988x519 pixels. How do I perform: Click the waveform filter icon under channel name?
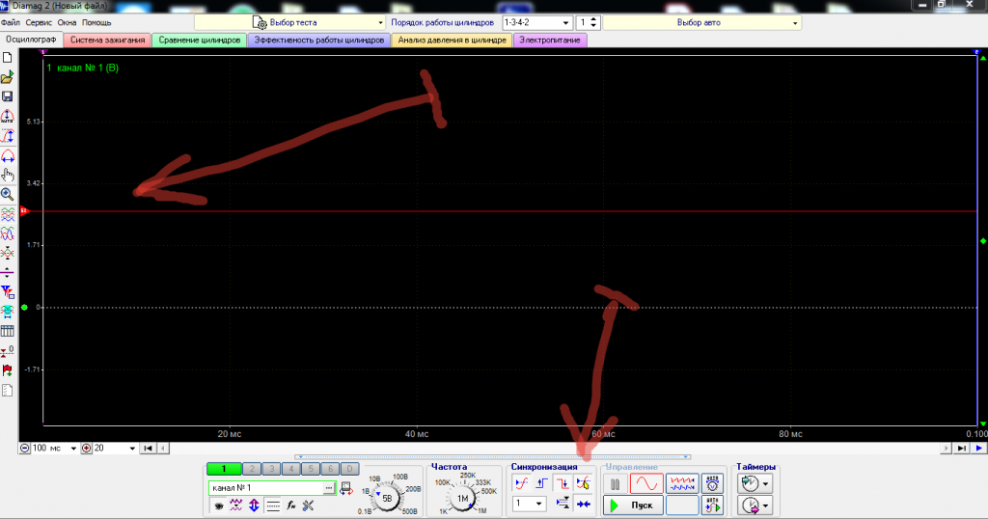235,505
